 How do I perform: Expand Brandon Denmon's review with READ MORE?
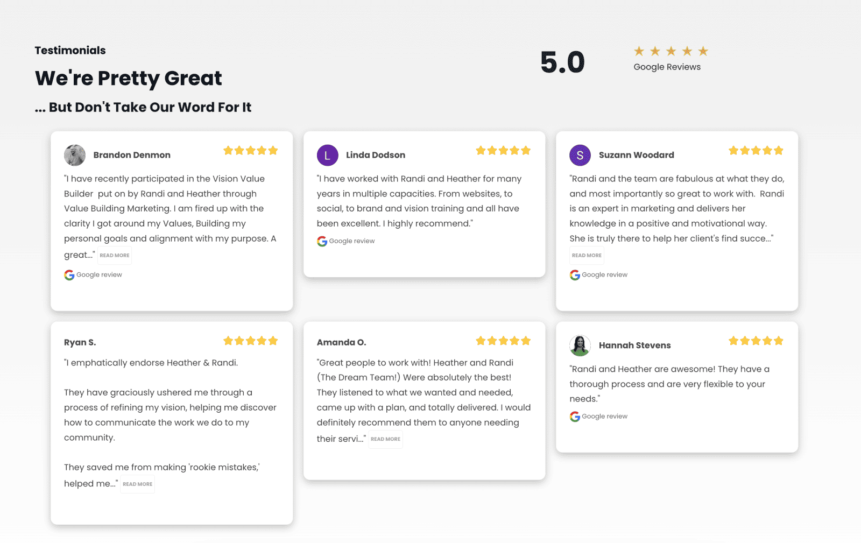[114, 255]
